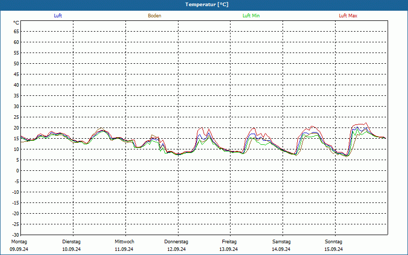Click the red Luft Max legend label

point(348,16)
